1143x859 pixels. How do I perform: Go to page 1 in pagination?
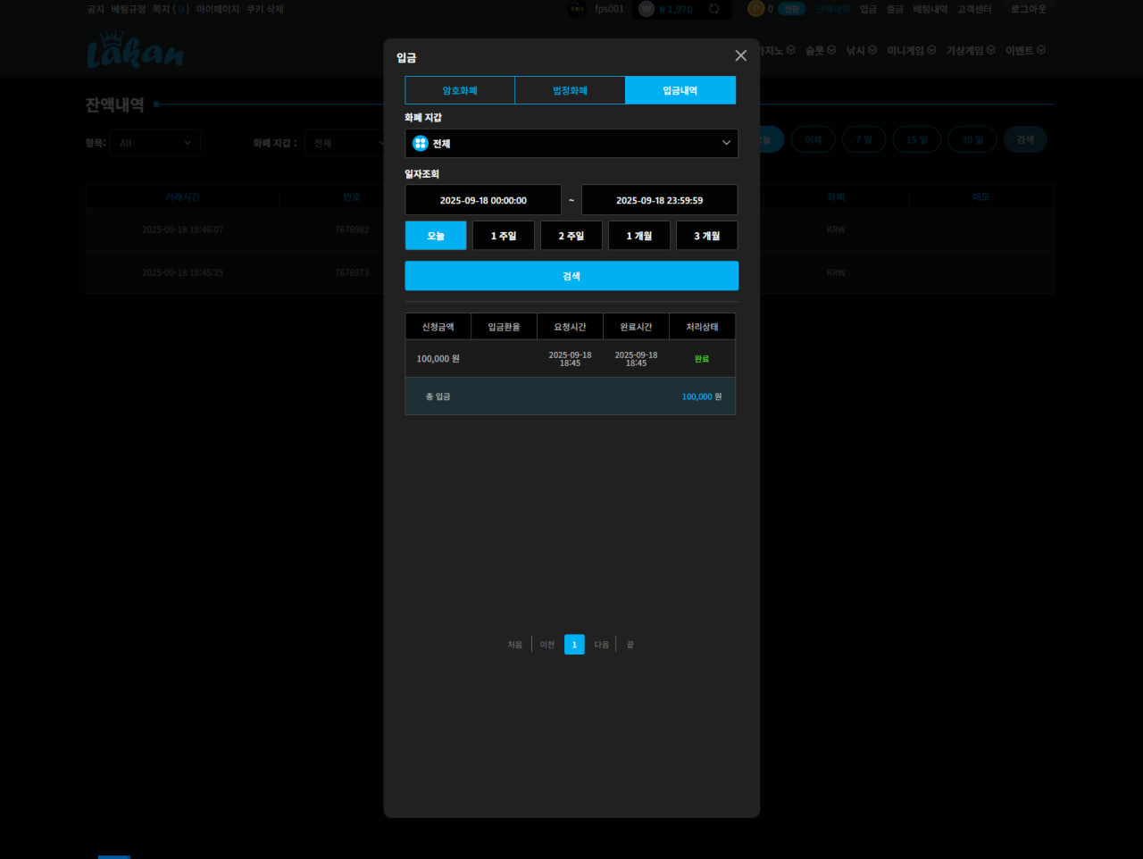click(574, 645)
